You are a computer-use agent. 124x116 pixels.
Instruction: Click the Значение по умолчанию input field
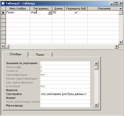(x=65, y=63)
